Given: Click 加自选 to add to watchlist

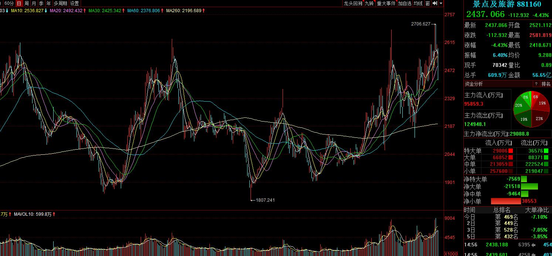Looking at the screenshot, I should point(405,3).
